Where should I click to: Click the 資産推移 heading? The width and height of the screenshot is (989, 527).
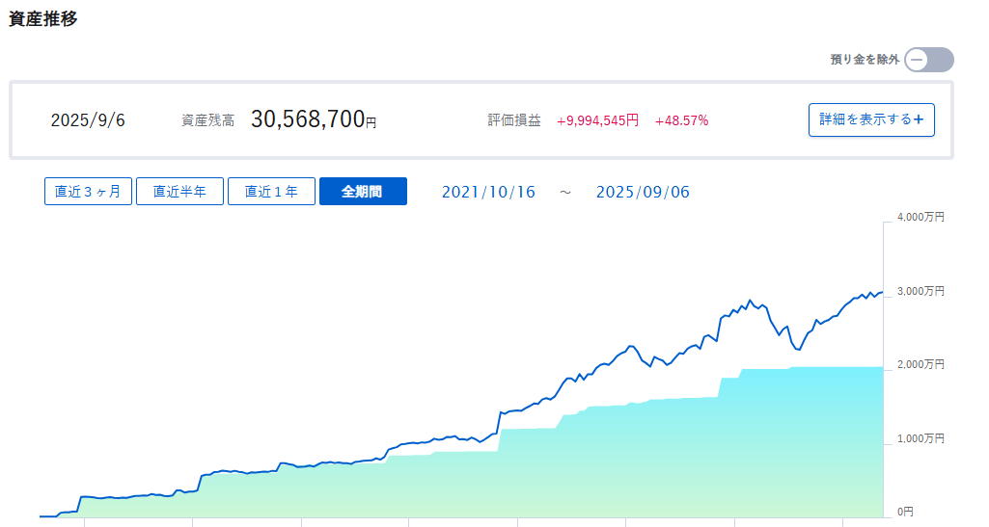tap(42, 18)
